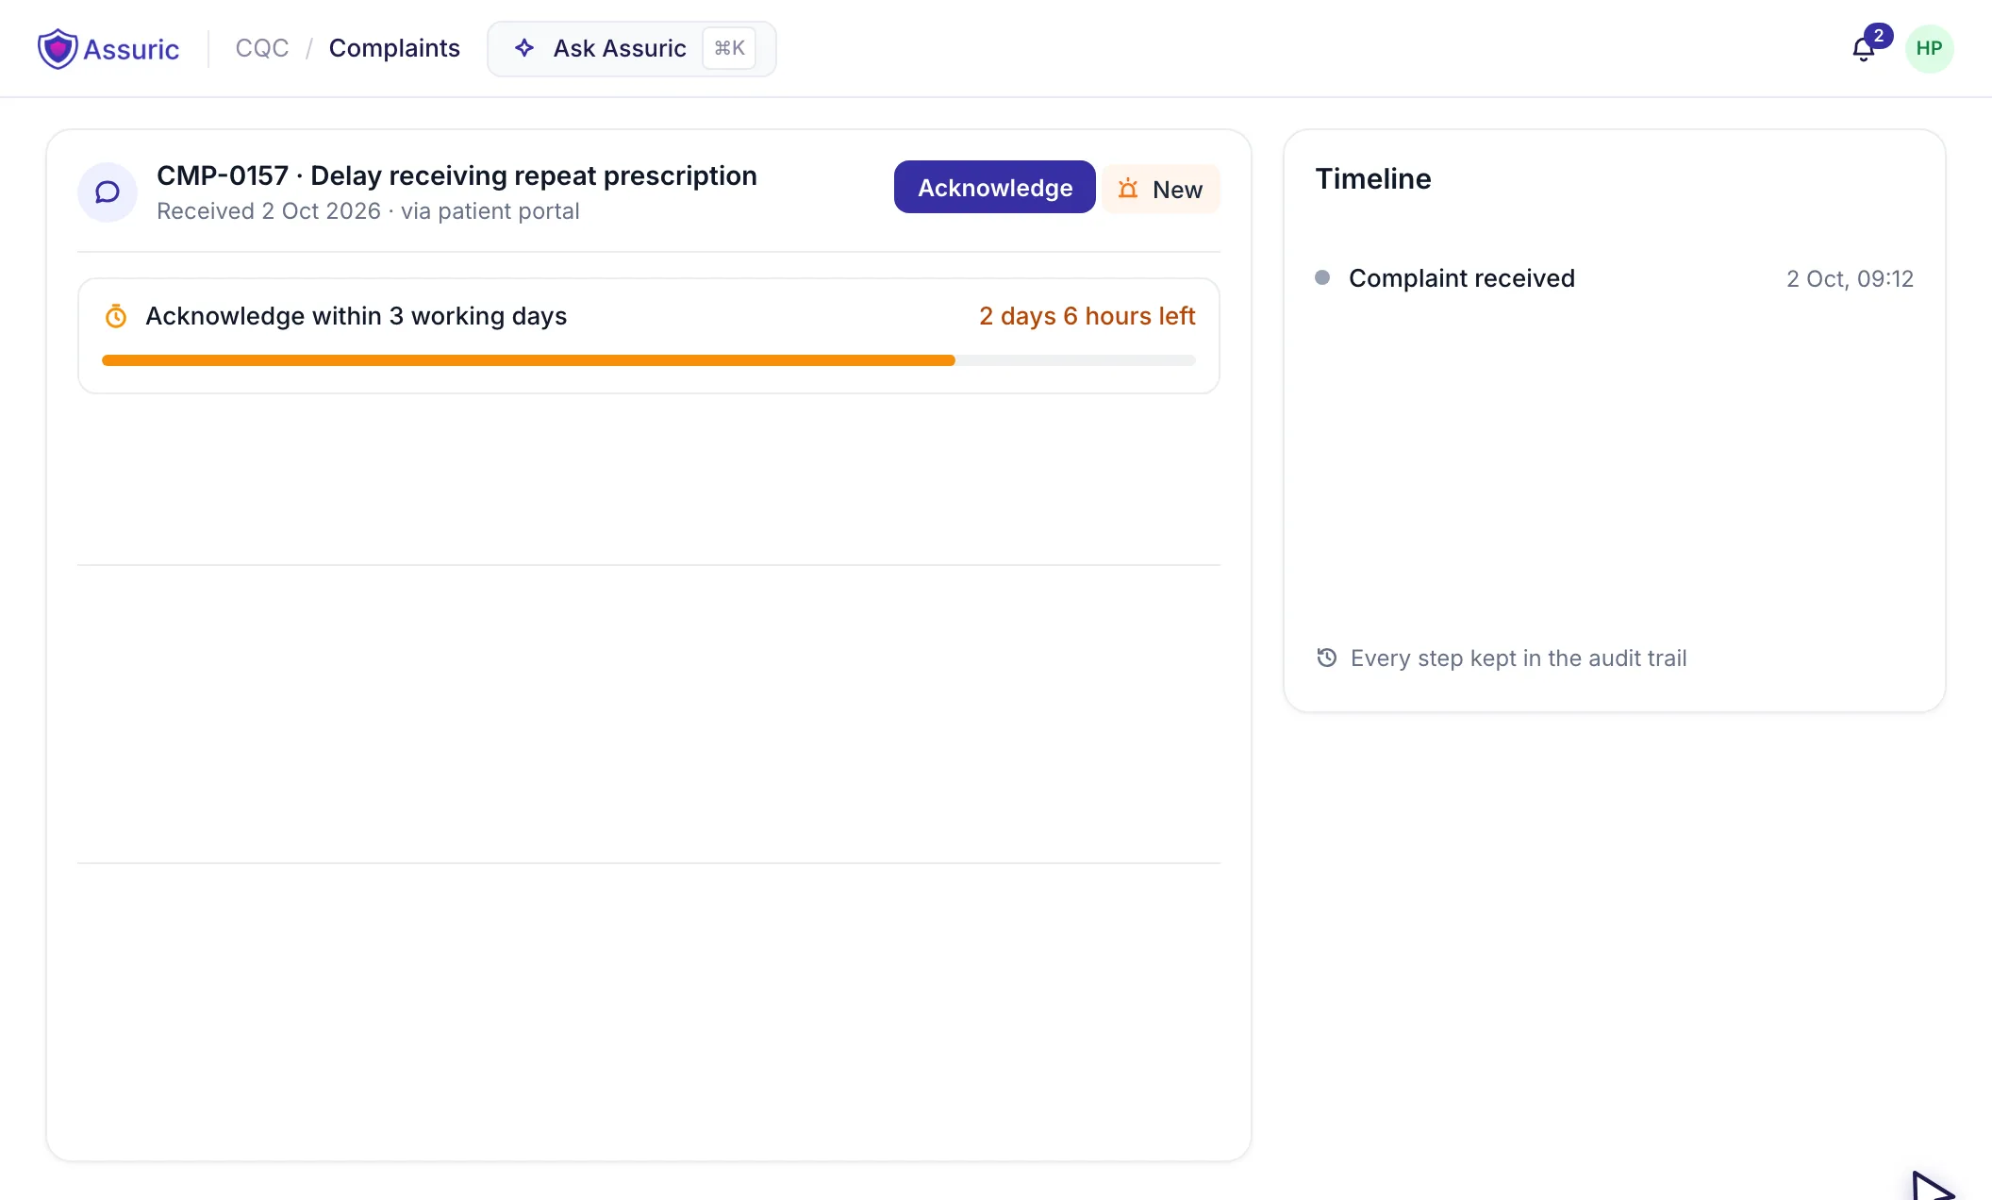Click the ⌘K shortcut key badge

729,48
